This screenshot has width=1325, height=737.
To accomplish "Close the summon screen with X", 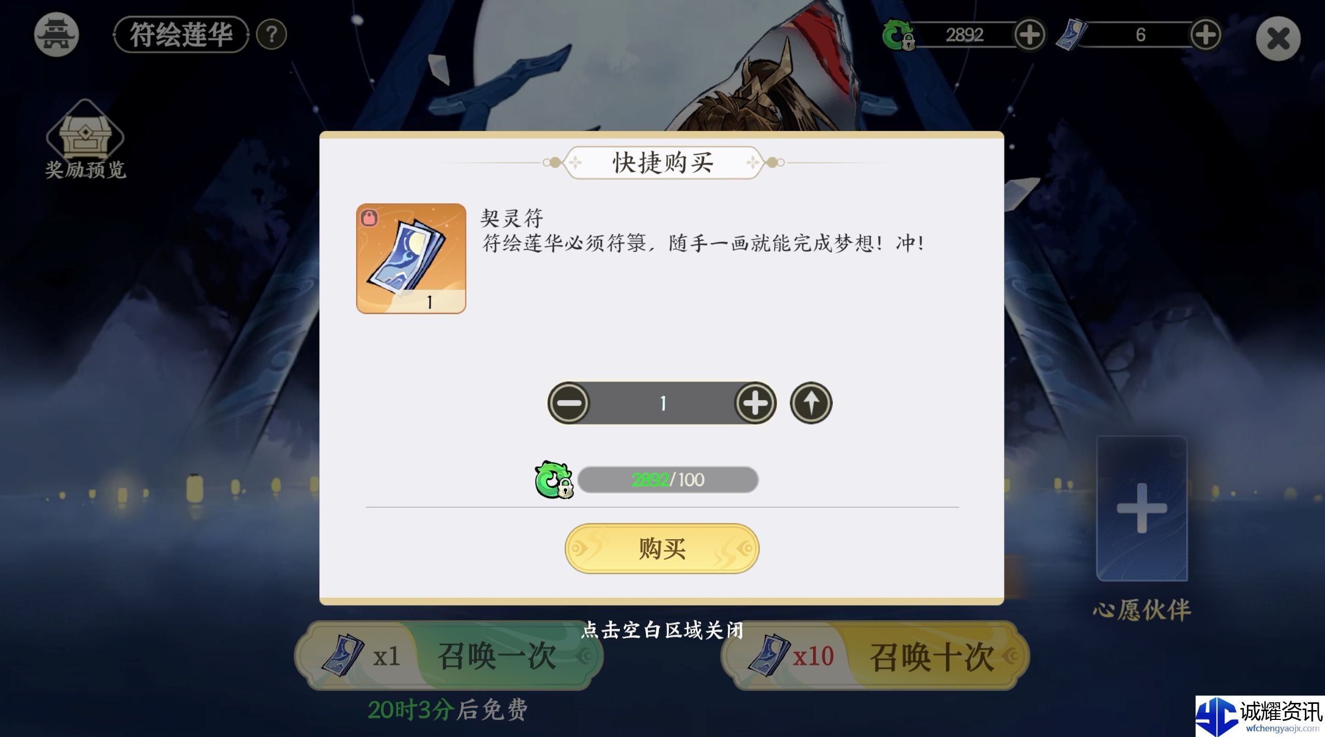I will click(1278, 39).
